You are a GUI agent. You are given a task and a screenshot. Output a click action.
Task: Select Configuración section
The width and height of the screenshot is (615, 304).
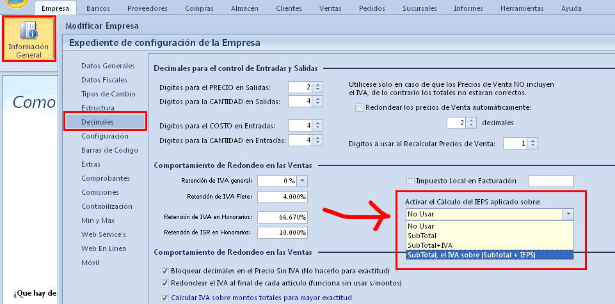click(105, 136)
